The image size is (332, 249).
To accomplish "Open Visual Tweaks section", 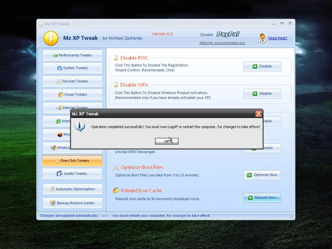I will click(x=73, y=94).
